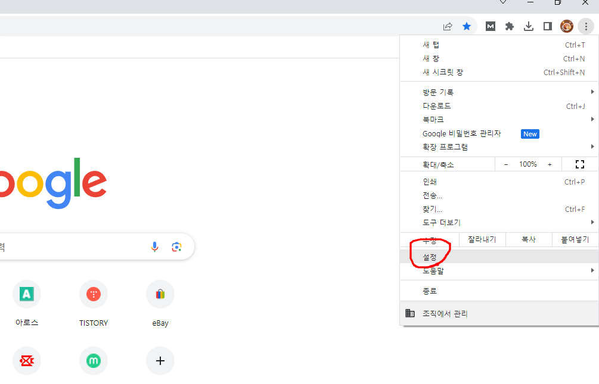Open the TISTORY shortcut thumbnail

(x=93, y=294)
